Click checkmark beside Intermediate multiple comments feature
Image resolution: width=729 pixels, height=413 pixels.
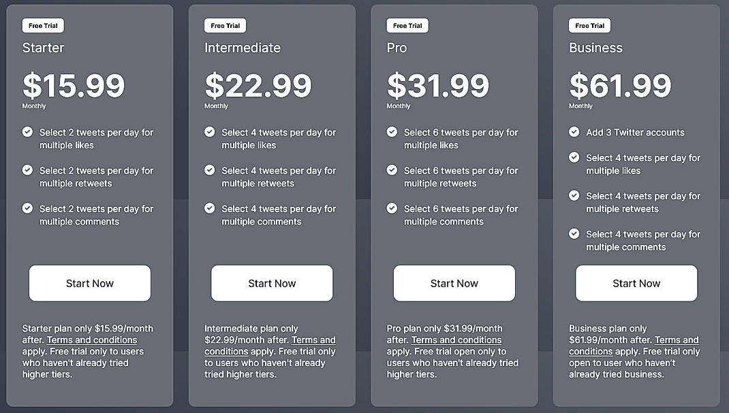click(x=210, y=208)
